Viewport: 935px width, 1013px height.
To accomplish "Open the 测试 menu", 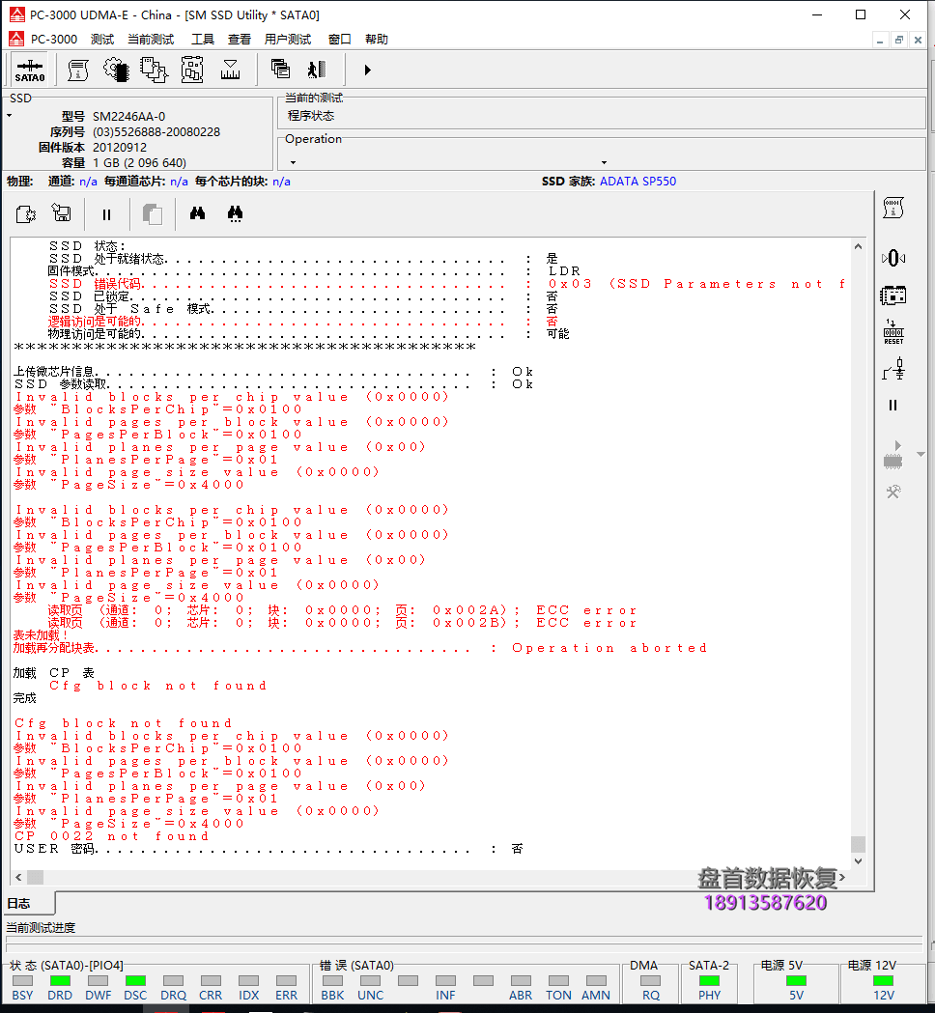I will (102, 40).
